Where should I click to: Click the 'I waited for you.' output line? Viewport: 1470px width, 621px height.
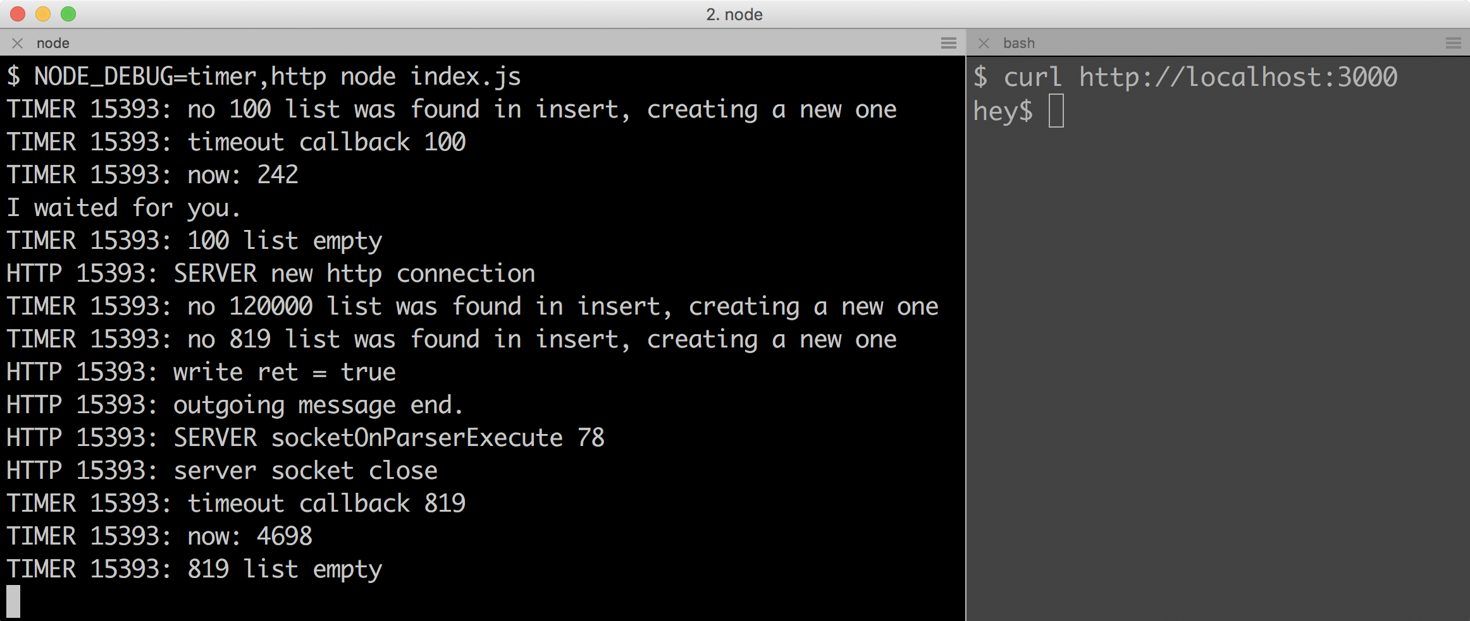(124, 208)
